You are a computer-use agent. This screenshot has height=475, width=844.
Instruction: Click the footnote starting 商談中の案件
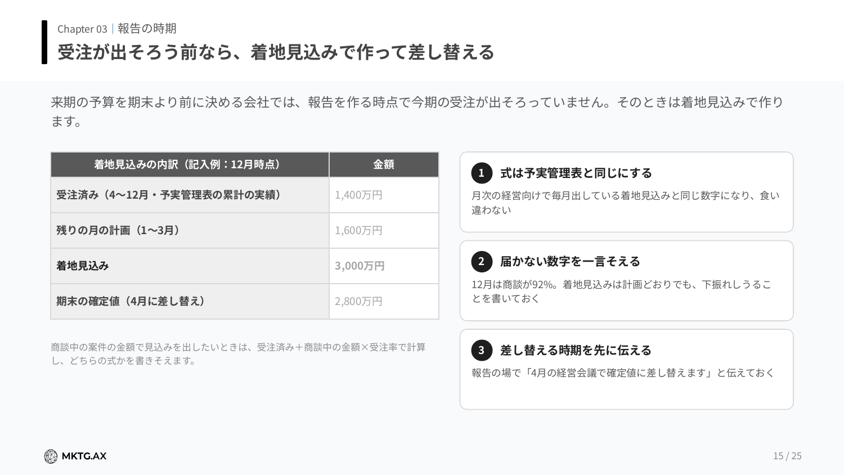tap(239, 354)
